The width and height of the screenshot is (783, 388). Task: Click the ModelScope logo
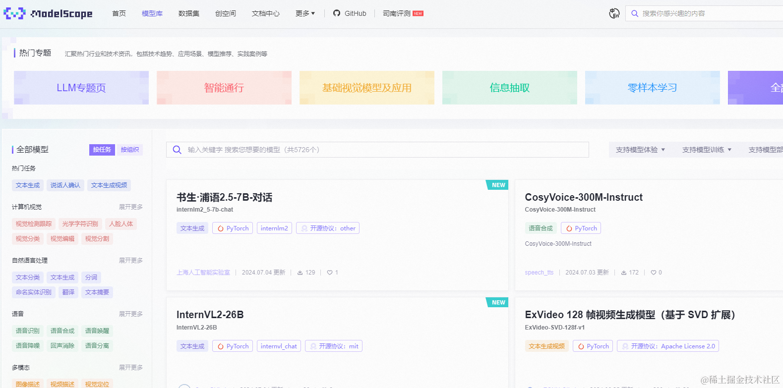[x=48, y=13]
